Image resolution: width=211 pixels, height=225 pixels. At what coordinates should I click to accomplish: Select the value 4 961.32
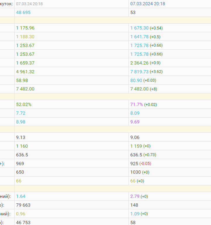coord(25,71)
